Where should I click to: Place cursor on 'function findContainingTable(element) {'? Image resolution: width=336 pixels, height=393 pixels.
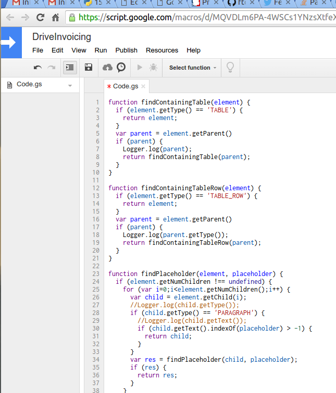pos(179,102)
